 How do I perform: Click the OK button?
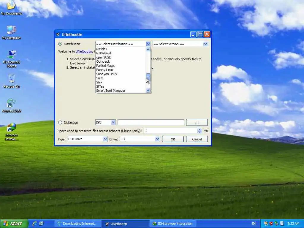(173, 139)
